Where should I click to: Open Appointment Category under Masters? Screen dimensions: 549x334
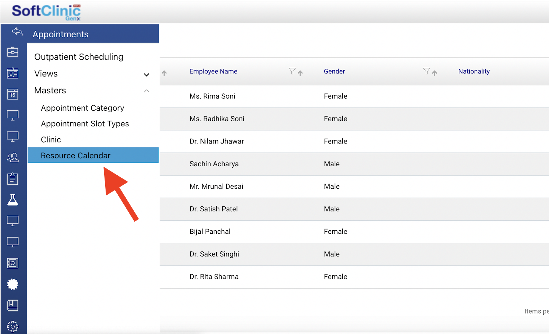coord(82,108)
